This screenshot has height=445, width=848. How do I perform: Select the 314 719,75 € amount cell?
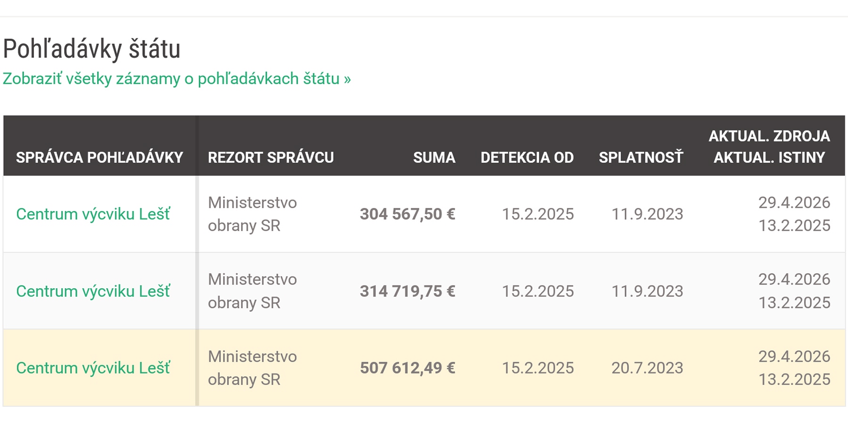[x=408, y=291]
